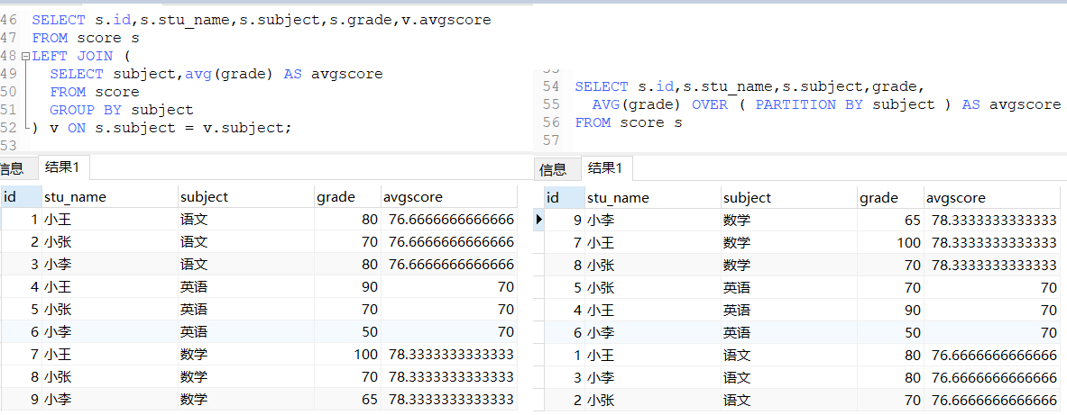1067x415 pixels.
Task: Click GROUP BY subject on line 51
Action: point(122,109)
